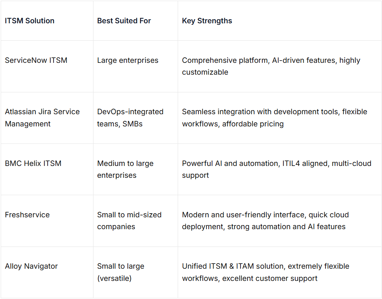Click the ServiceNow ITSM cell
This screenshot has width=382, height=299.
pos(36,60)
